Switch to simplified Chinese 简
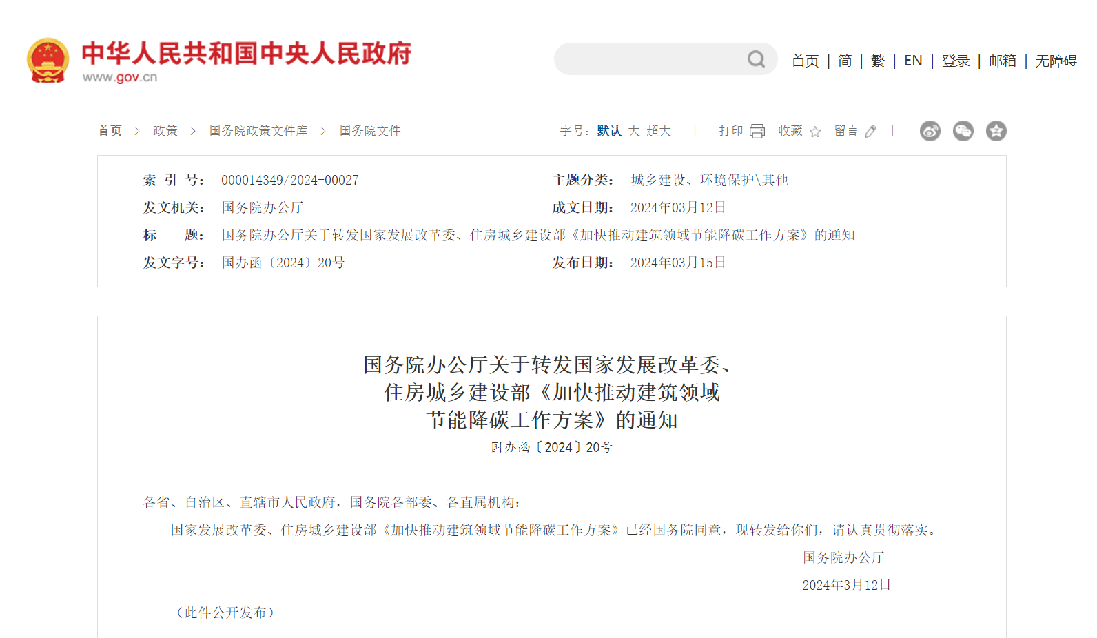This screenshot has width=1097, height=638. tap(845, 61)
